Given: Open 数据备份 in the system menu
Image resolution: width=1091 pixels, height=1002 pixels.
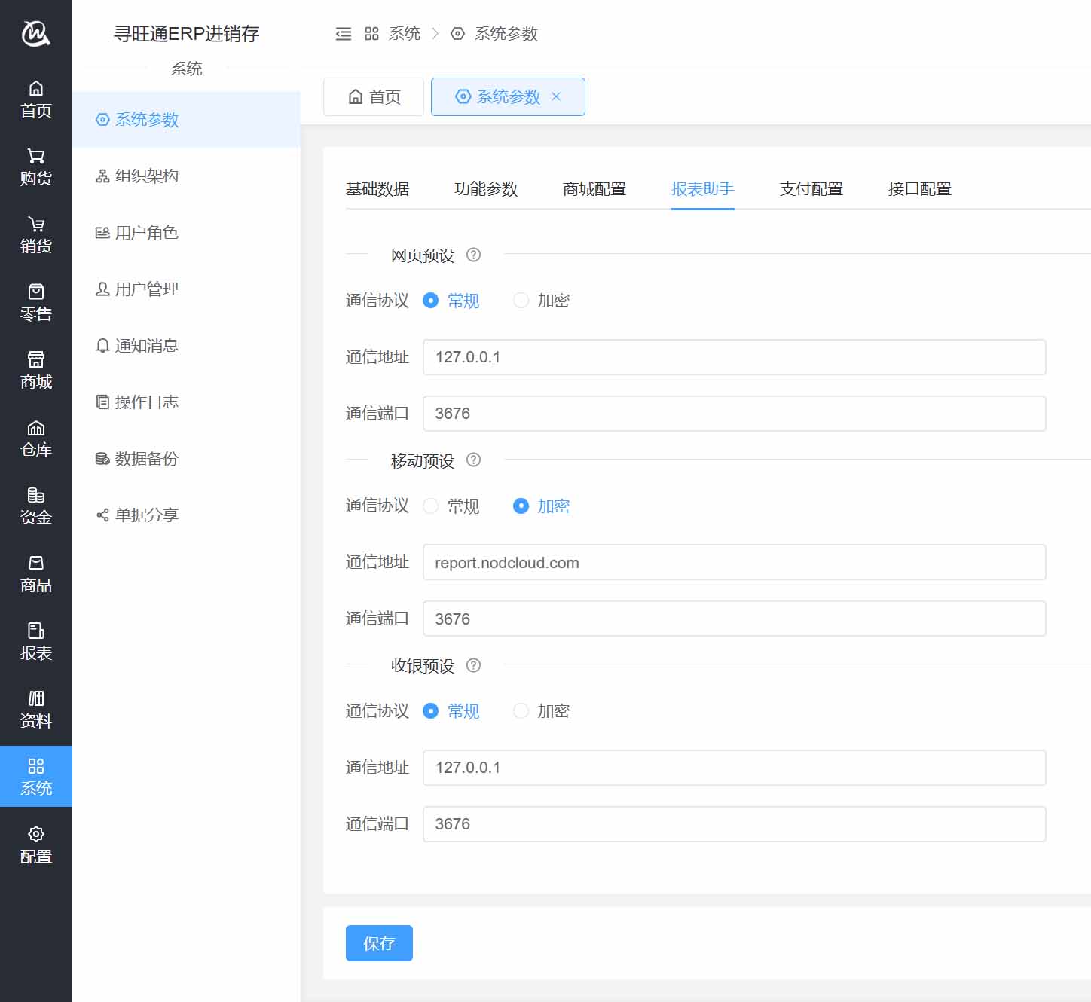Looking at the screenshot, I should click(x=146, y=459).
